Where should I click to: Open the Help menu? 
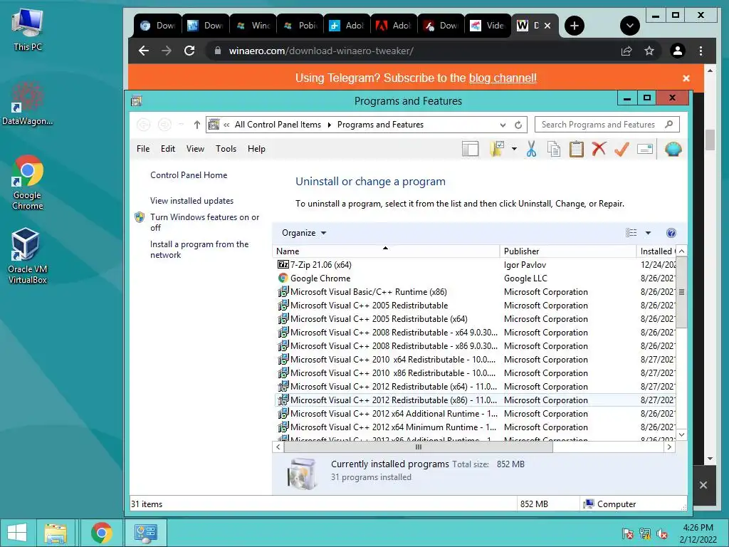256,149
